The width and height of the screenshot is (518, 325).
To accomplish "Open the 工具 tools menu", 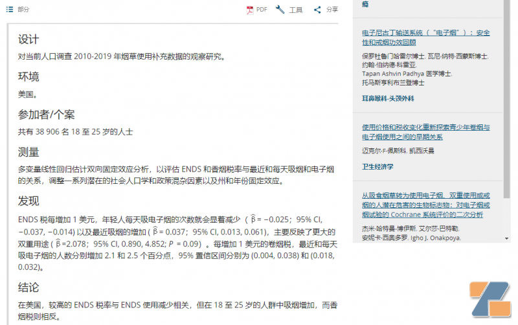I will pyautogui.click(x=296, y=10).
